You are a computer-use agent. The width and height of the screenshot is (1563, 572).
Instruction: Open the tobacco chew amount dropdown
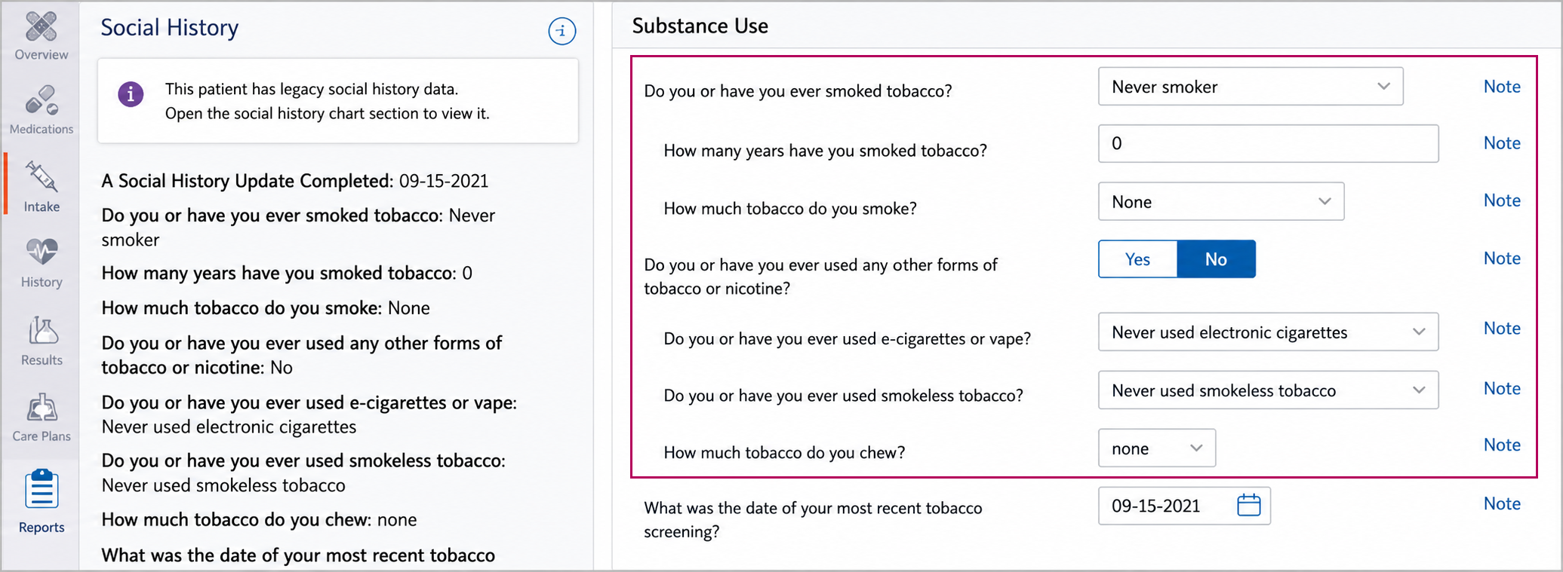[1157, 448]
